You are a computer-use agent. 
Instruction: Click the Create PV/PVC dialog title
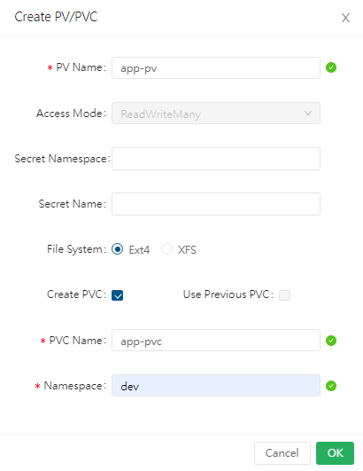(x=56, y=17)
